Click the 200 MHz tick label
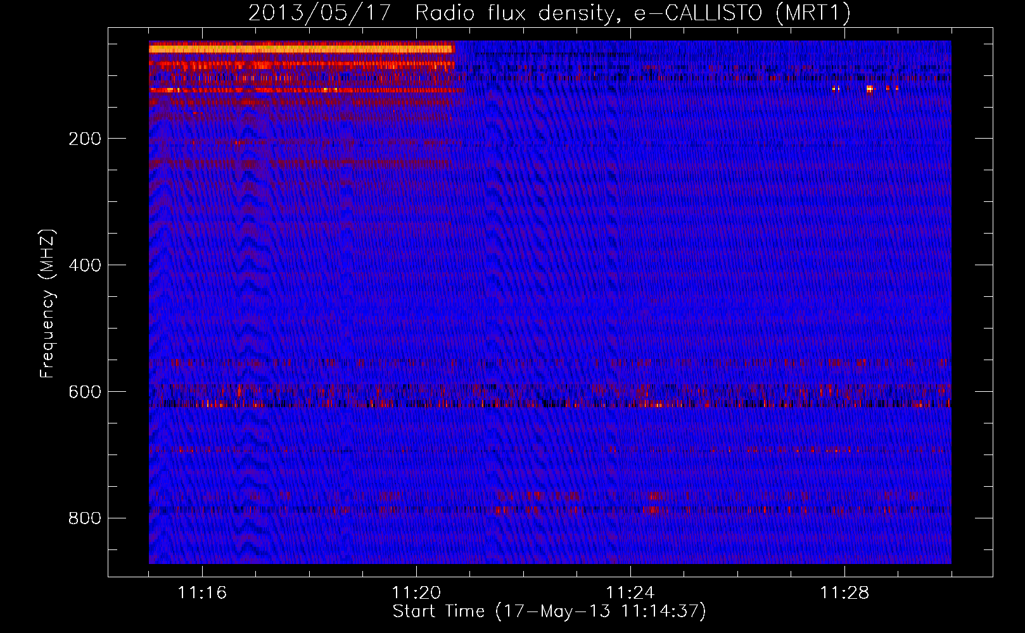 [85, 139]
